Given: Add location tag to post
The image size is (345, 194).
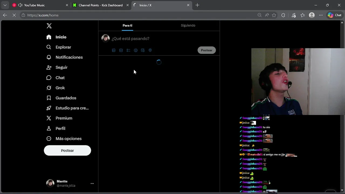Looking at the screenshot, I should tap(150, 50).
